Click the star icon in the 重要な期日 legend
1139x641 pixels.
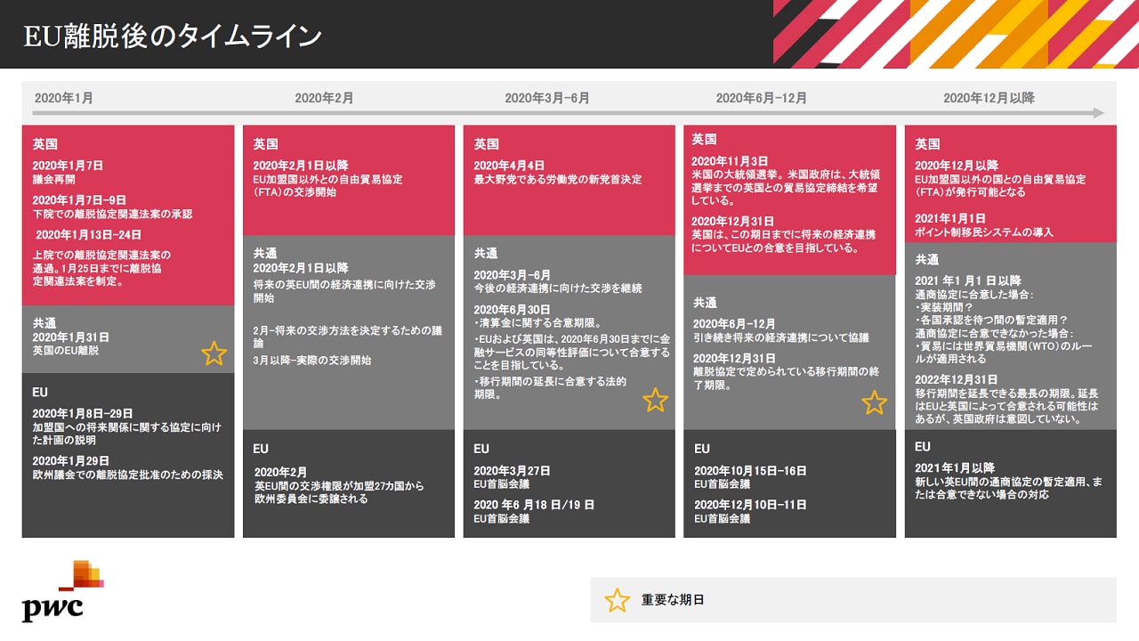pyautogui.click(x=617, y=600)
